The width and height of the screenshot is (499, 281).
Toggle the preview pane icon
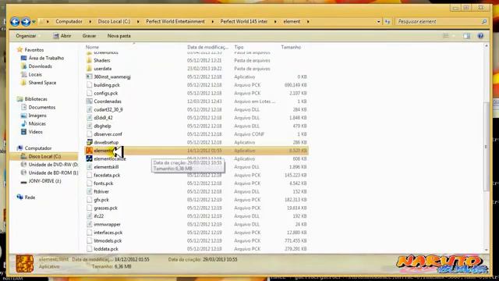click(x=466, y=36)
